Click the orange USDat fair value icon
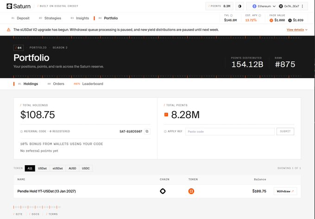315x219 pixels. click(271, 20)
